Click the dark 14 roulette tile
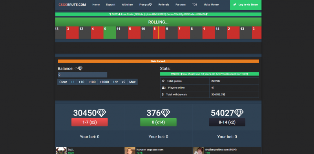 221,33
